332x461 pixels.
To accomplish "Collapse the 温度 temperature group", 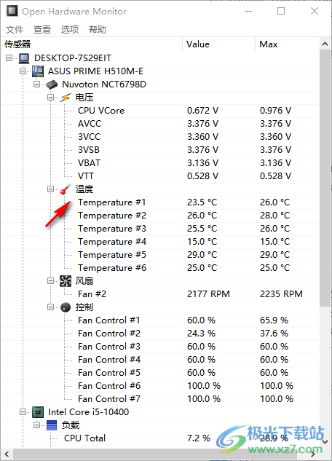I will coord(50,189).
